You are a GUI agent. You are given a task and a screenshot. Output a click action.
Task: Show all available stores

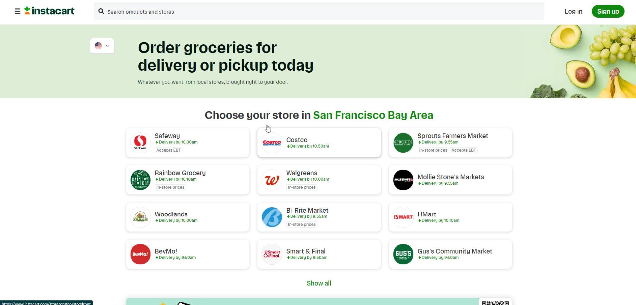click(x=318, y=283)
